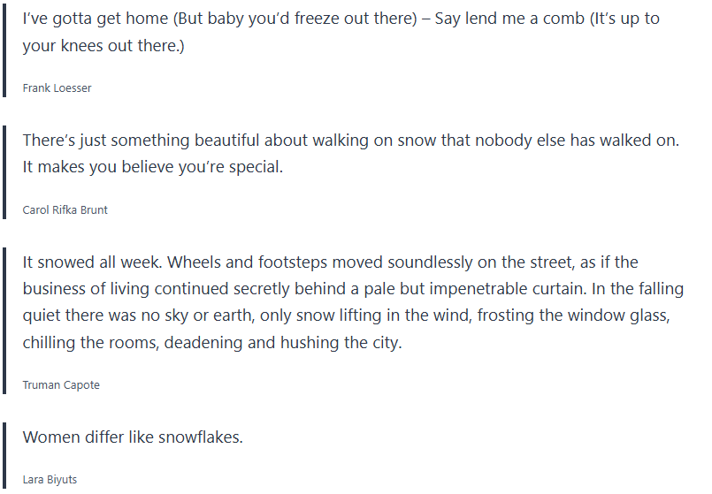Screen dimensions: 712x494
Task: Click the line "your knees out there.)"
Action: coord(103,45)
